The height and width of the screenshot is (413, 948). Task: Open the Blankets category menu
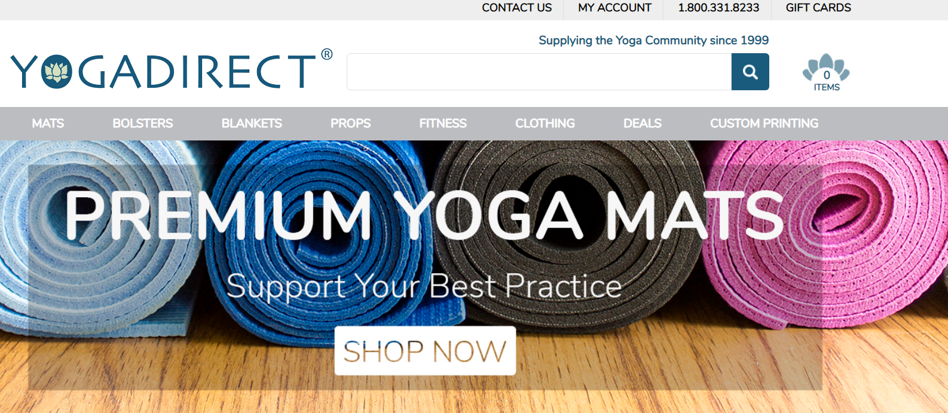coord(252,123)
